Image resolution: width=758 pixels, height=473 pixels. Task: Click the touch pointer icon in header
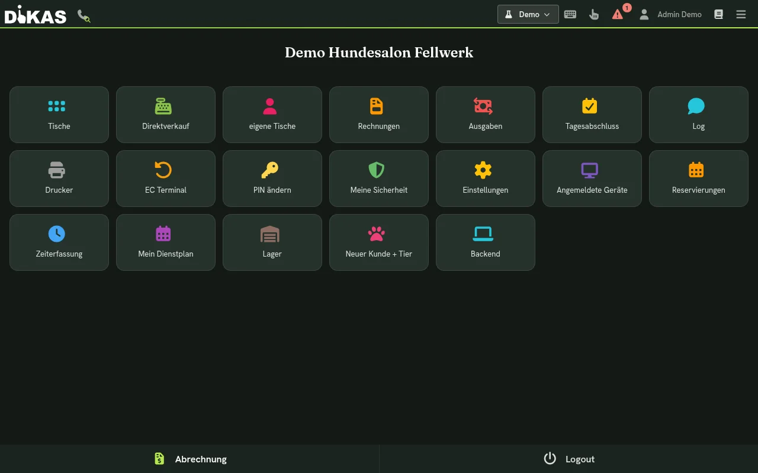point(594,14)
